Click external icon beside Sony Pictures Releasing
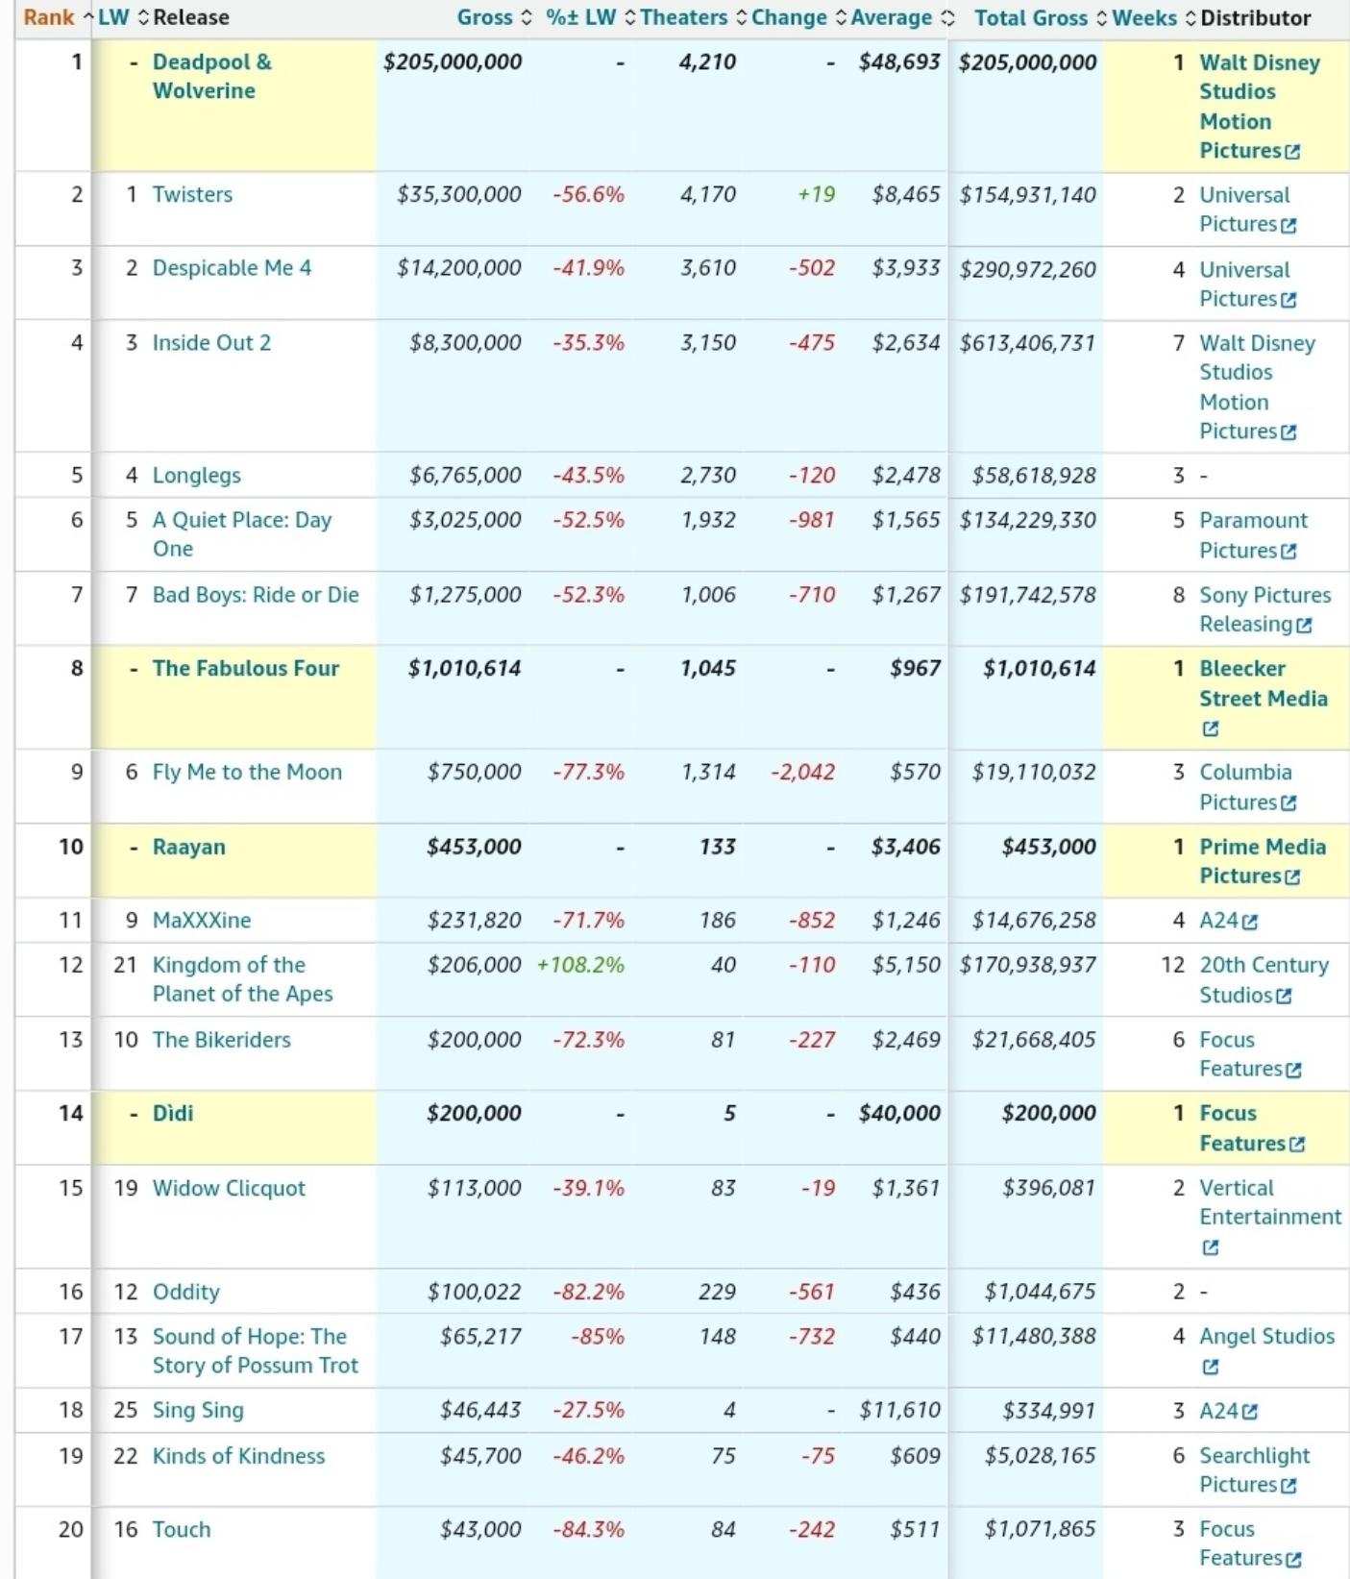The width and height of the screenshot is (1350, 1579). coord(1304,626)
